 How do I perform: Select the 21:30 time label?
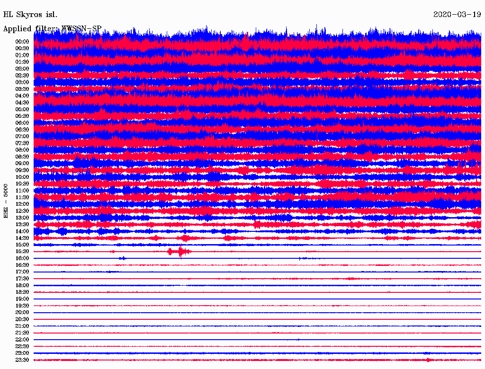click(22, 333)
